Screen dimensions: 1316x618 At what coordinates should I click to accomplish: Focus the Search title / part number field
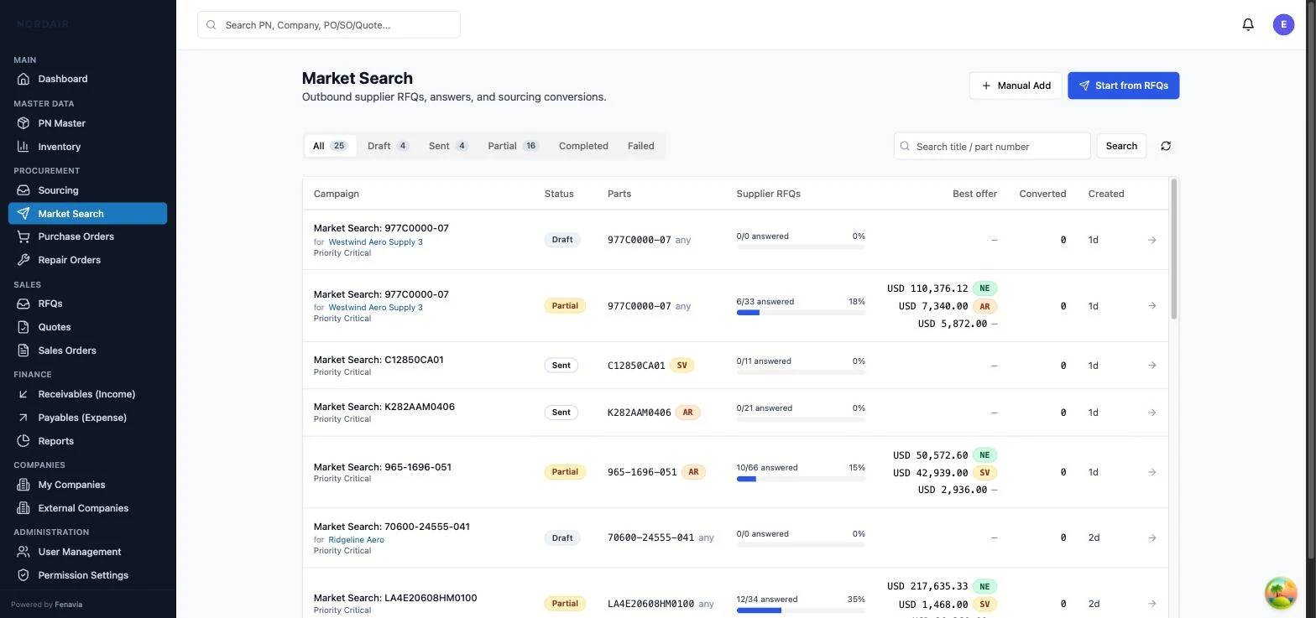(992, 146)
